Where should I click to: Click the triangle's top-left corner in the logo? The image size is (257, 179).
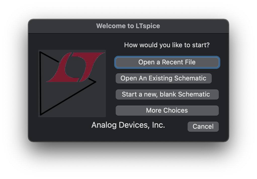pyautogui.click(x=40, y=53)
